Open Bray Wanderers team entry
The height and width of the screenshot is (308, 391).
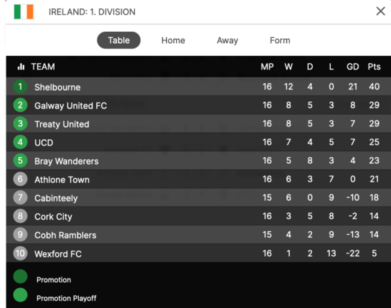66,161
